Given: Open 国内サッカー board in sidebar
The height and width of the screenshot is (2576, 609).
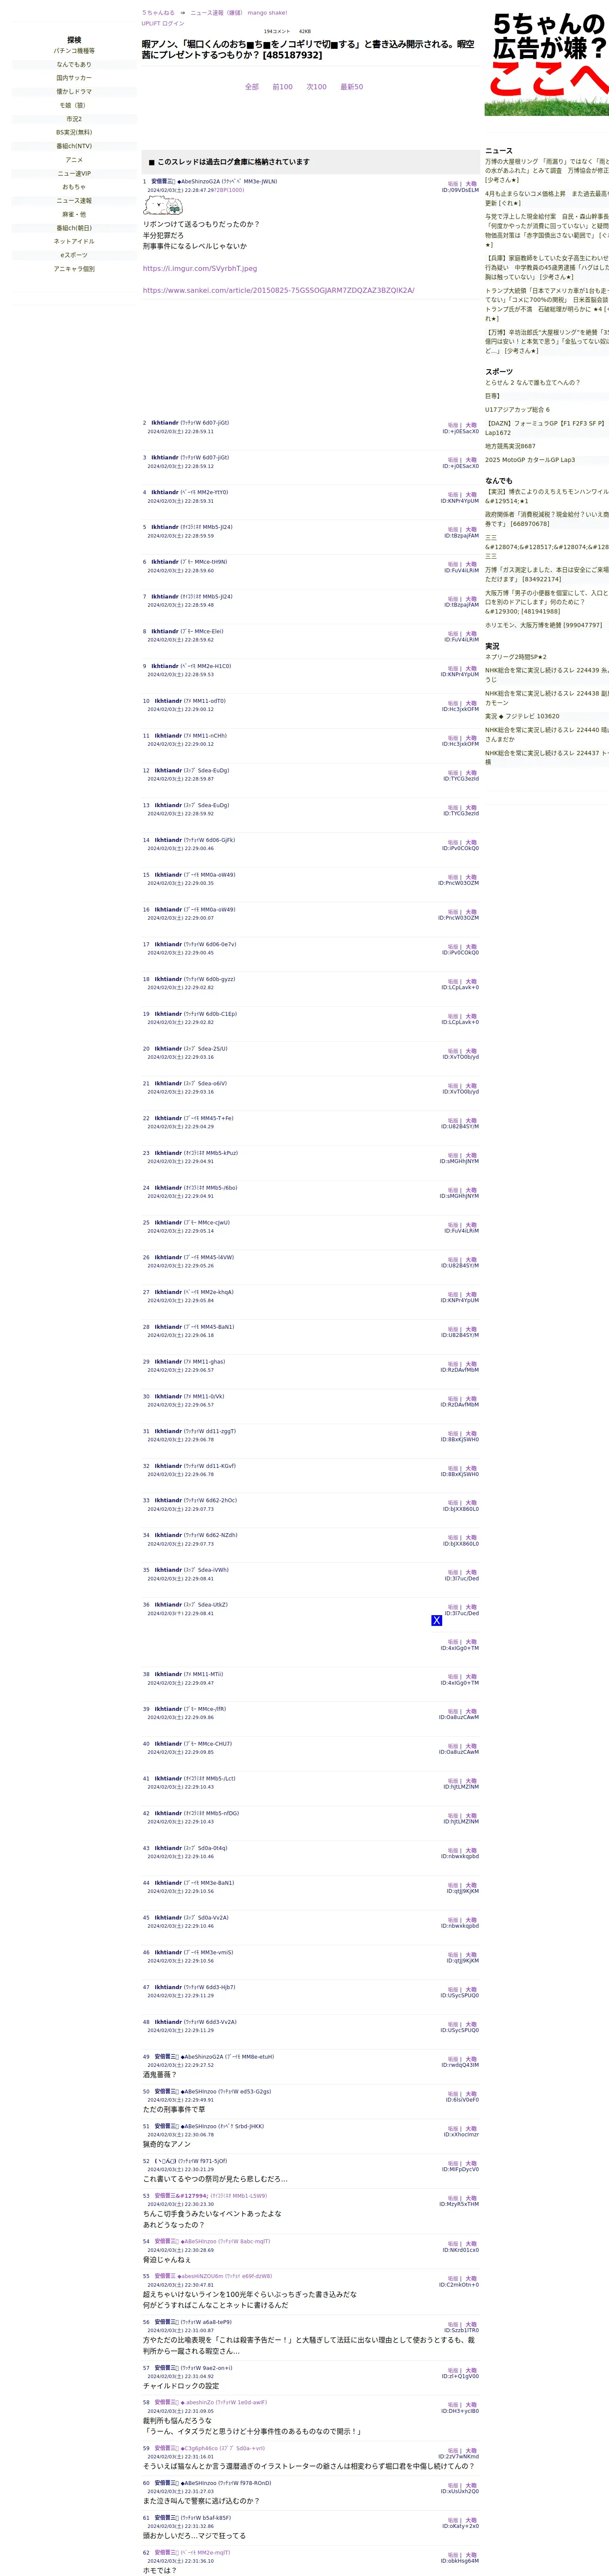Looking at the screenshot, I should click(74, 78).
